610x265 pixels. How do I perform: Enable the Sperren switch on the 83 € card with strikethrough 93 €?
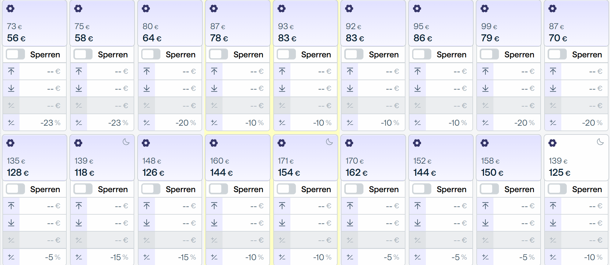point(286,55)
